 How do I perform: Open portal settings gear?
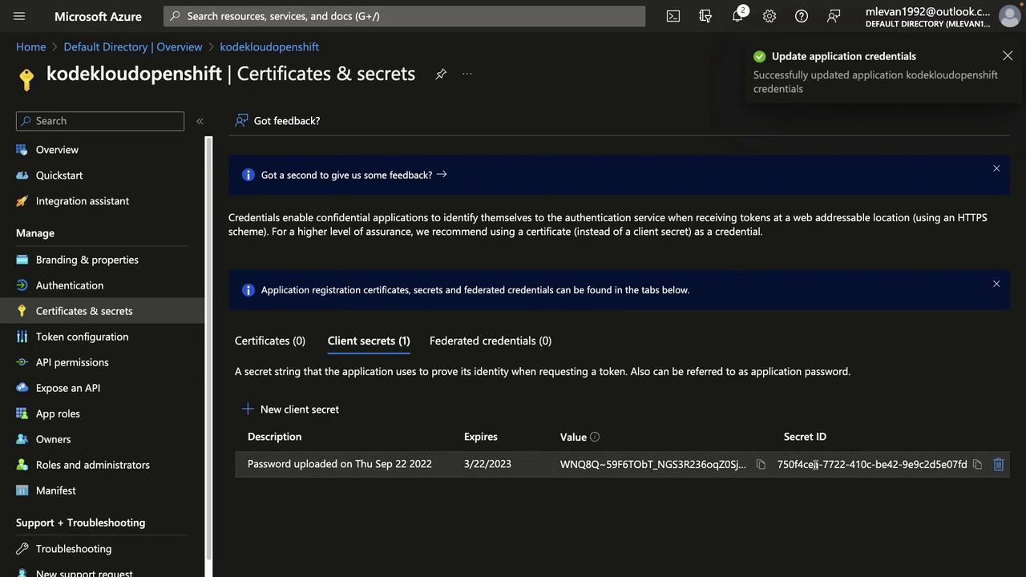pyautogui.click(x=769, y=16)
